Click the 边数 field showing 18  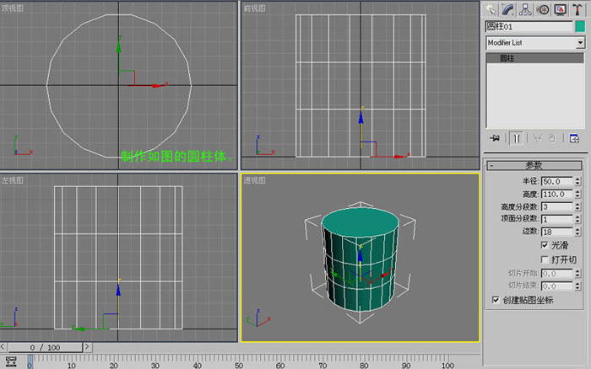556,232
